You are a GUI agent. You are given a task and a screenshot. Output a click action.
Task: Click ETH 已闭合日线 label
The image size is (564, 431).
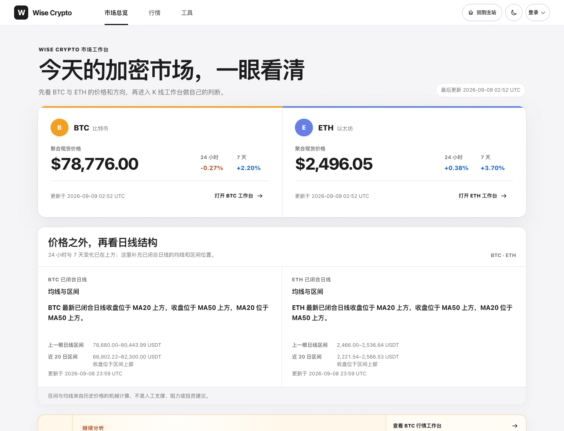311,280
